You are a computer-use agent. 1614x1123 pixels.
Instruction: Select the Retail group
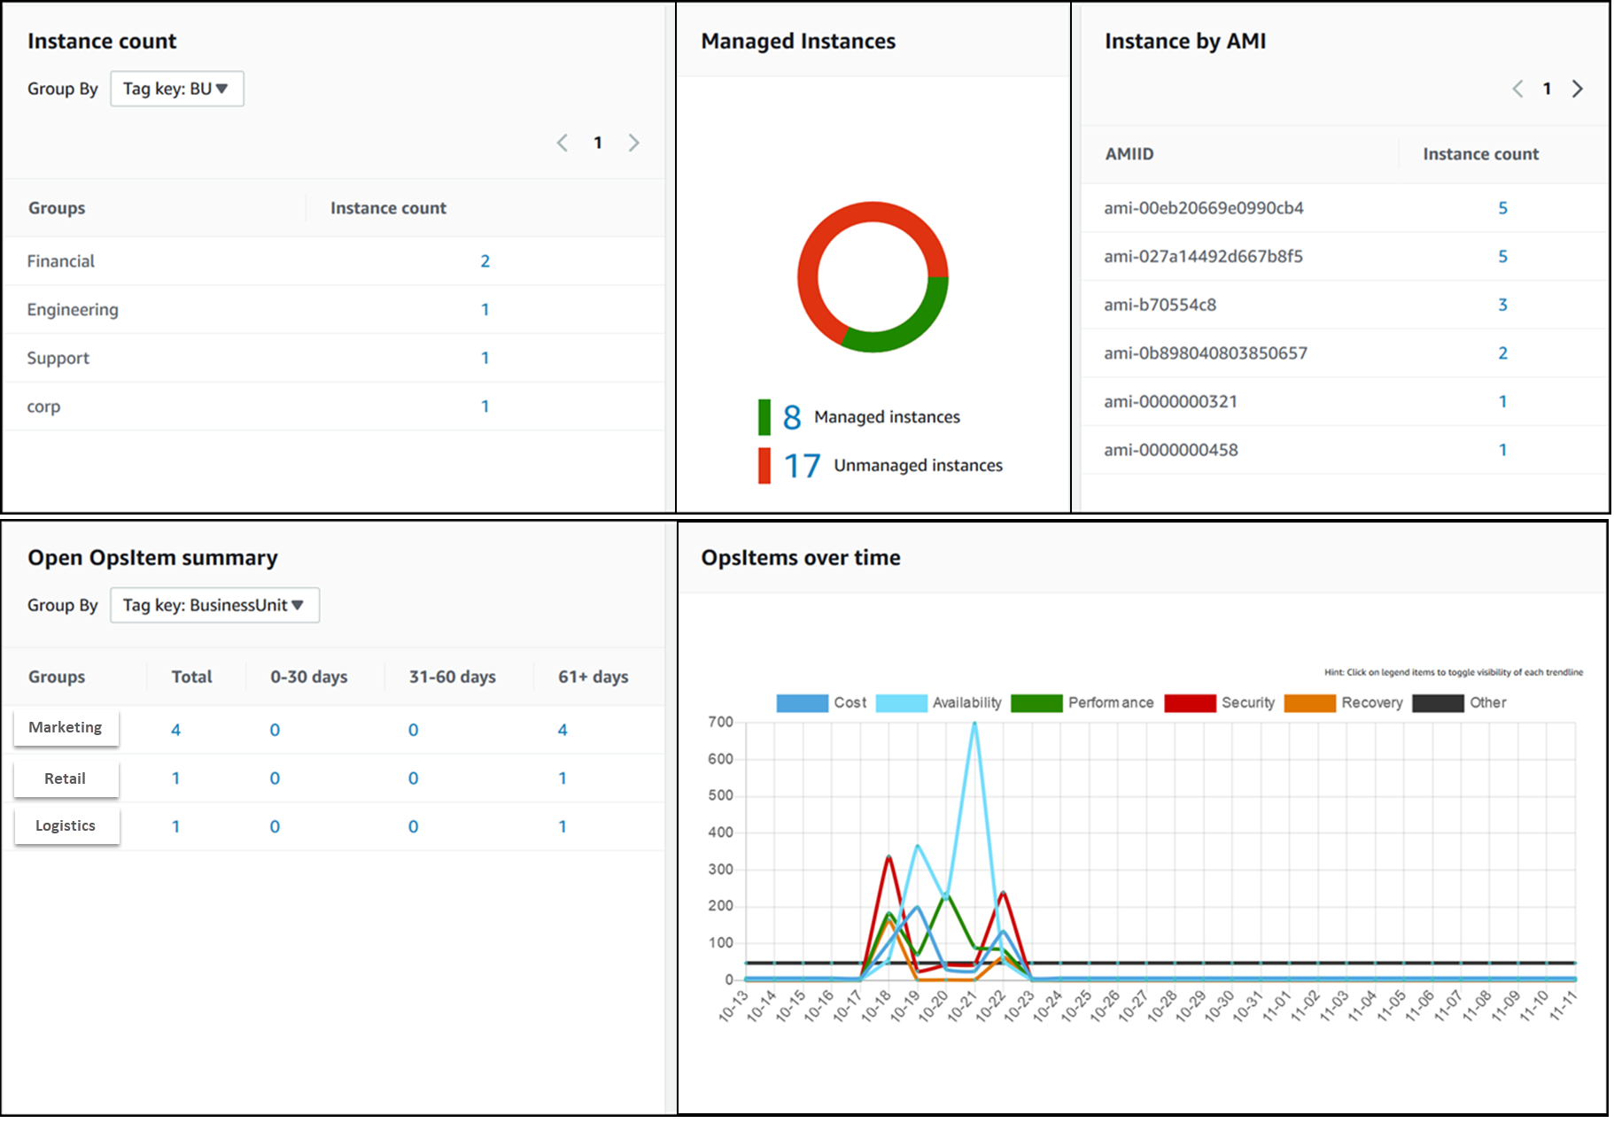(x=66, y=778)
